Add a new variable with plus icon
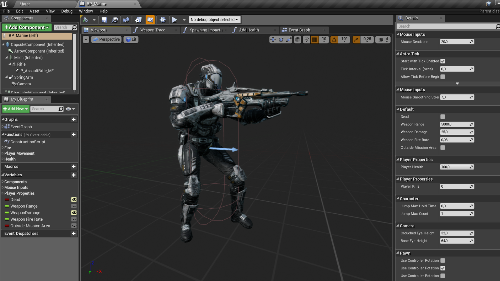 74,175
